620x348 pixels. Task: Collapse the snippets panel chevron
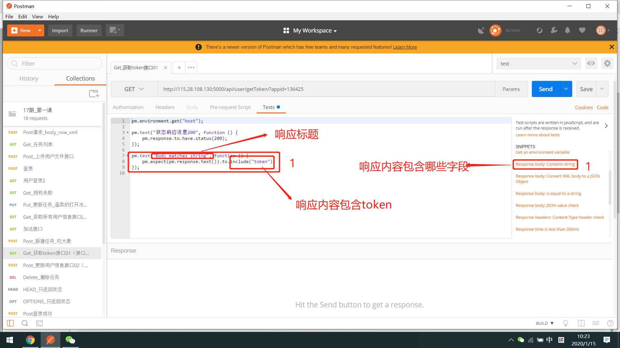pos(606,126)
